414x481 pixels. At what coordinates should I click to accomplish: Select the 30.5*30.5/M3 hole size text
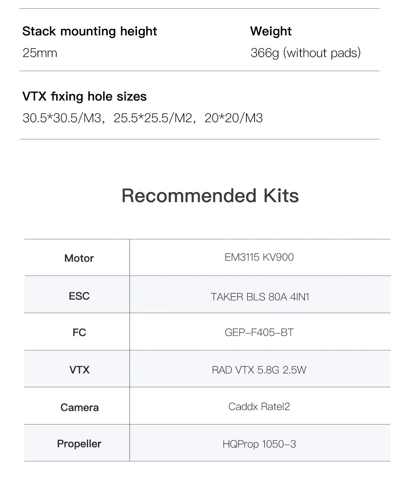pyautogui.click(x=62, y=118)
